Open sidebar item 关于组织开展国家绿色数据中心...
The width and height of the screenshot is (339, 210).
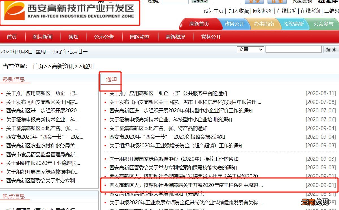tap(42, 172)
